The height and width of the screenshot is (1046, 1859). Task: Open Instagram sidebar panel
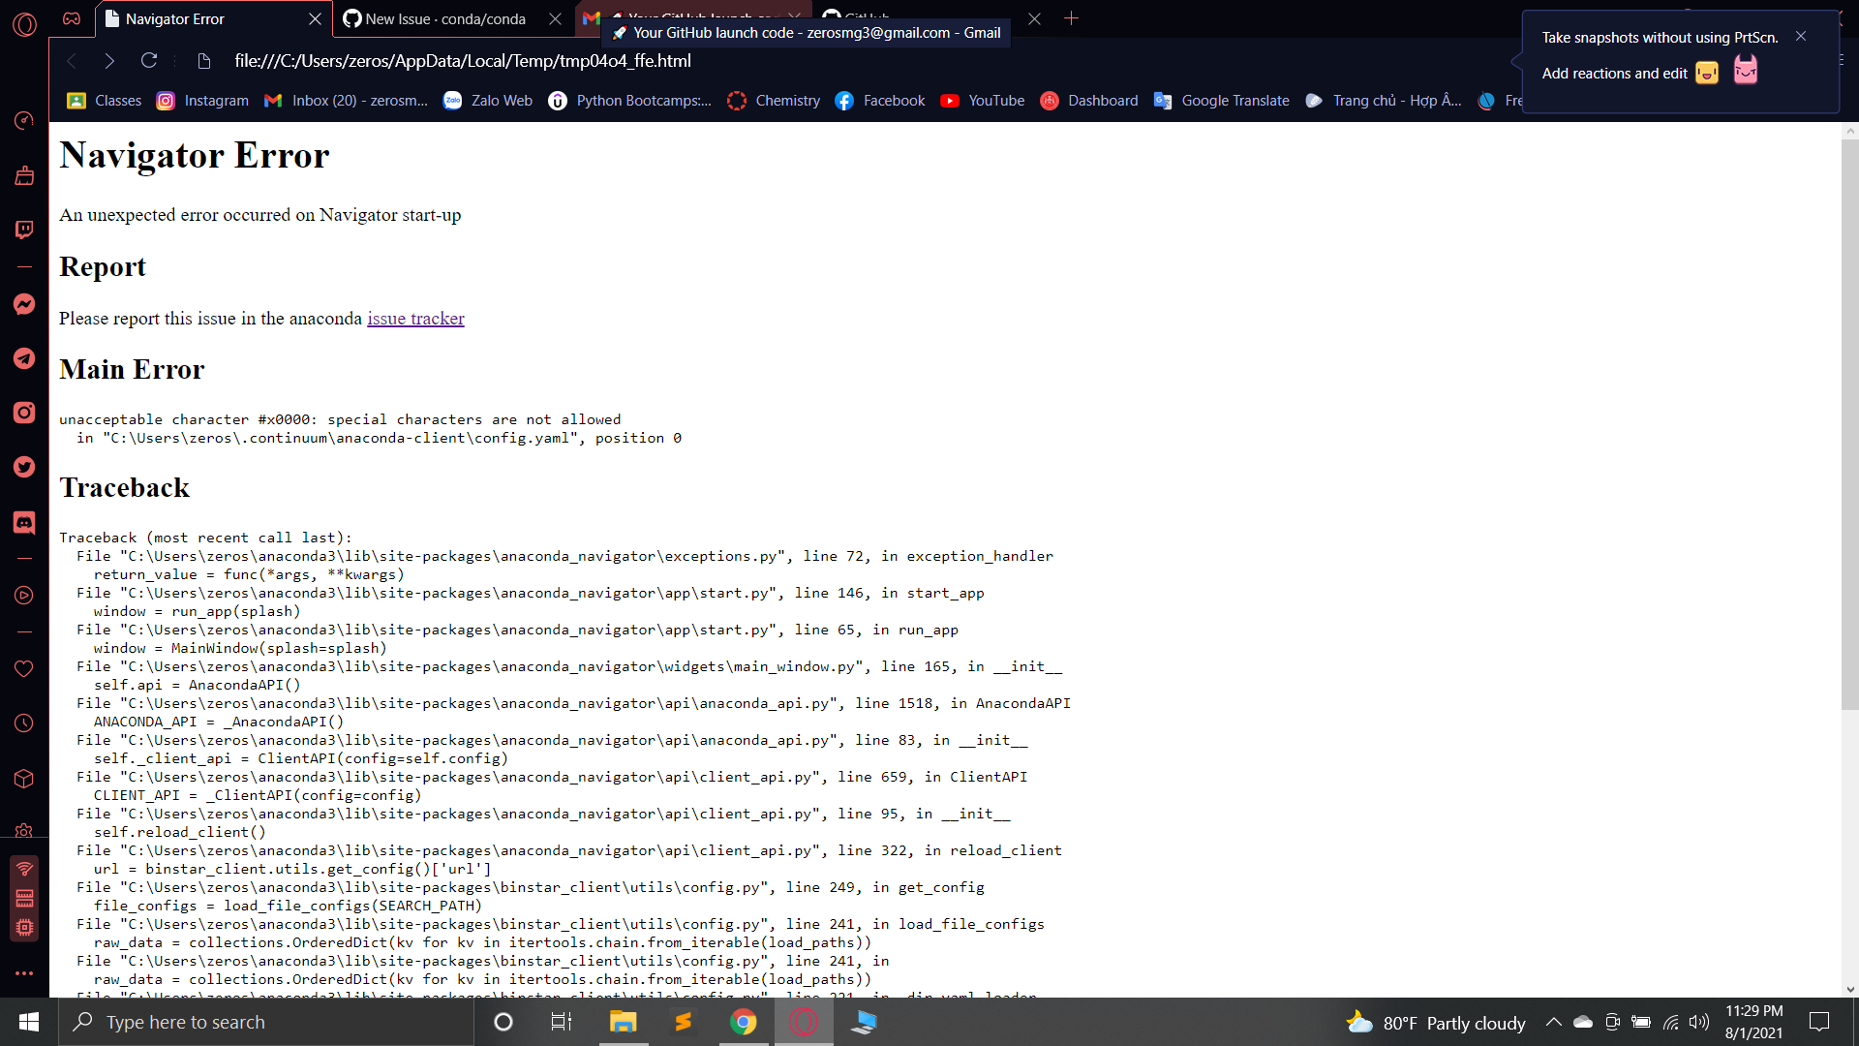click(x=24, y=412)
